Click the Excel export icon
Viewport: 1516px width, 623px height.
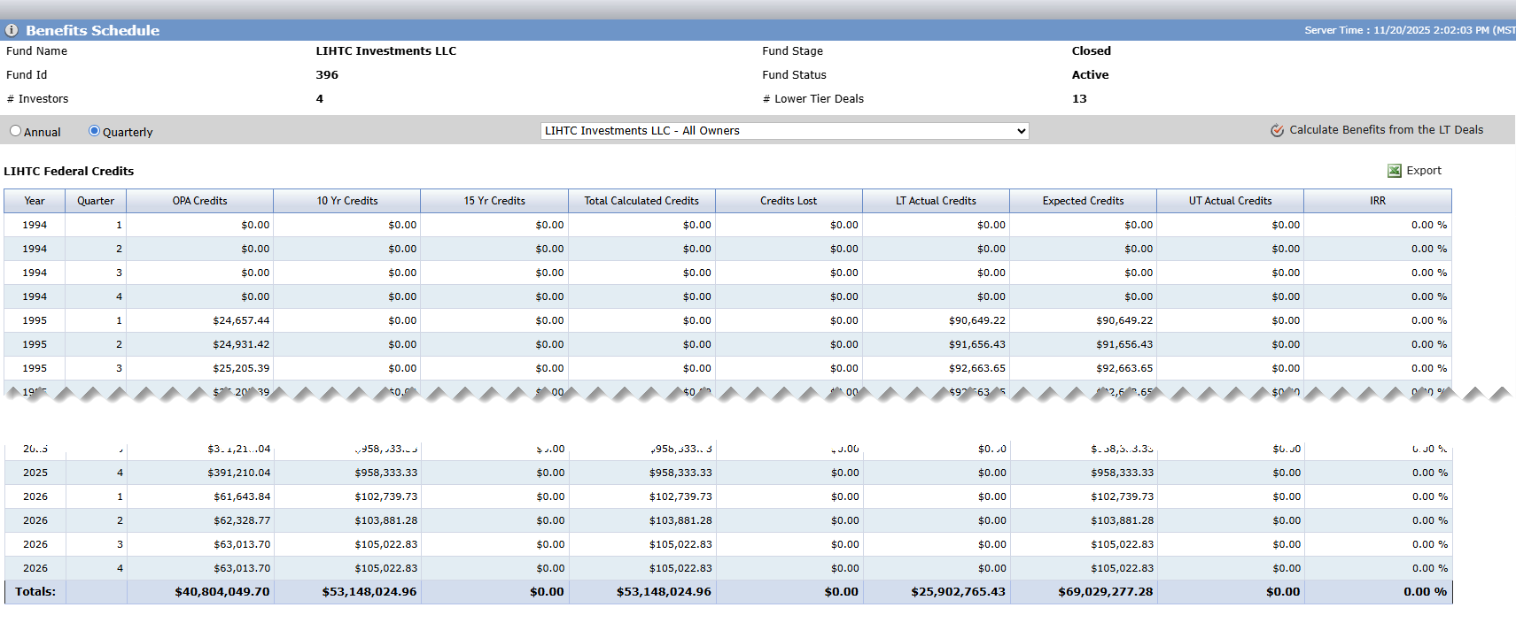pos(1394,171)
